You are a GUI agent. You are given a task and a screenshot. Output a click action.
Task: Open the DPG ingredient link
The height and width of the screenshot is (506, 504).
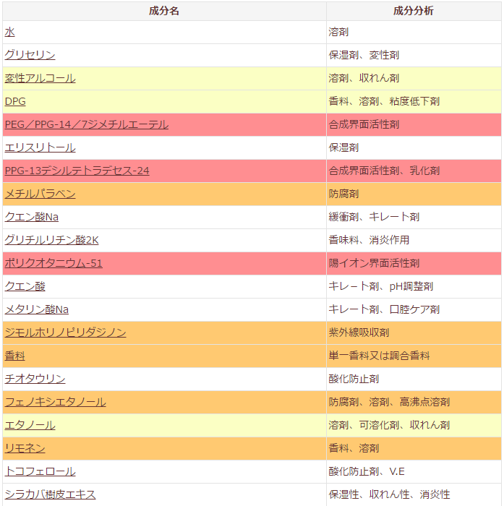point(15,101)
